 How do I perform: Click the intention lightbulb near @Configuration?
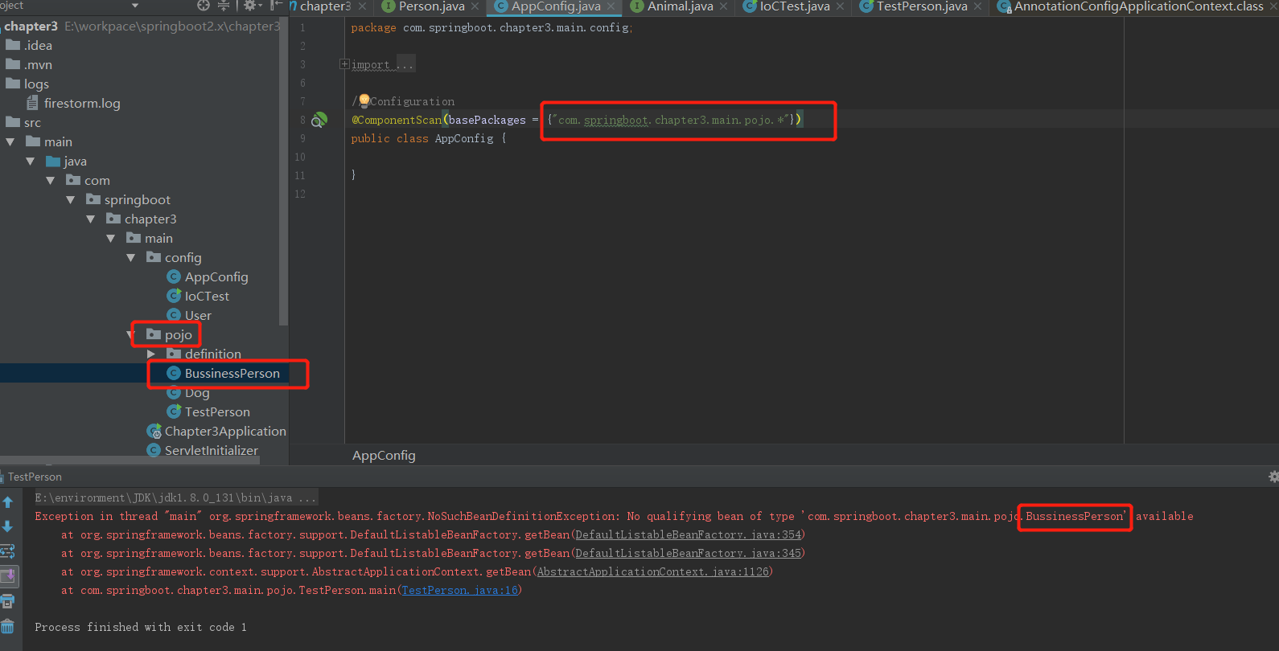[x=364, y=100]
